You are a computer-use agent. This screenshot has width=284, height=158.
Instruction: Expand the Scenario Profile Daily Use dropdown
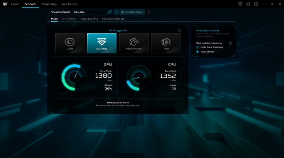coord(92,12)
